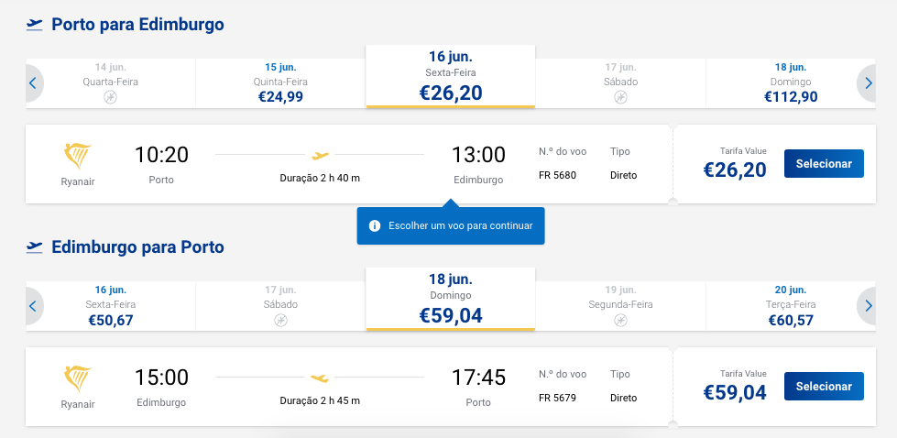This screenshot has height=438, width=897.
Task: Click the Porto para Edimburgo heading
Action: click(x=137, y=25)
